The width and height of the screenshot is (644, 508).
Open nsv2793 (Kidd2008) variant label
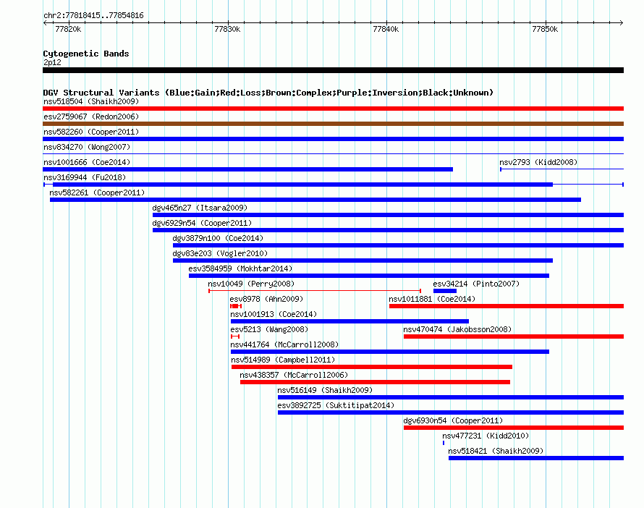point(538,162)
